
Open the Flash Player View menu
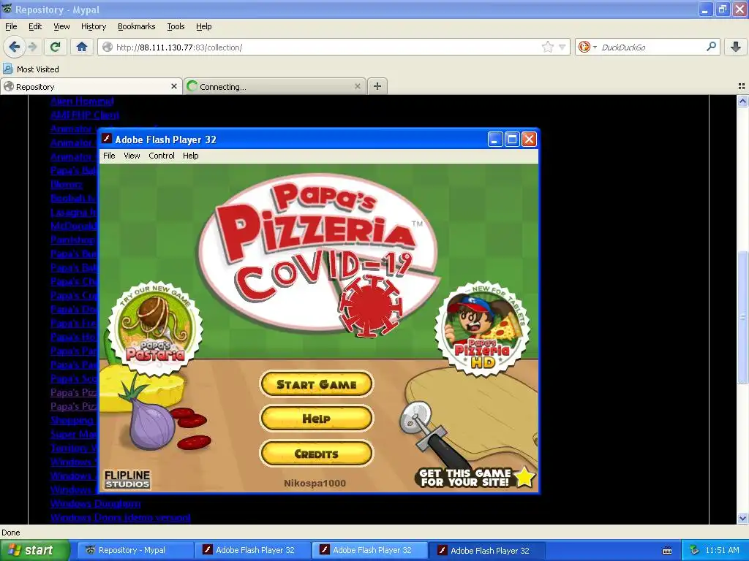[132, 156]
